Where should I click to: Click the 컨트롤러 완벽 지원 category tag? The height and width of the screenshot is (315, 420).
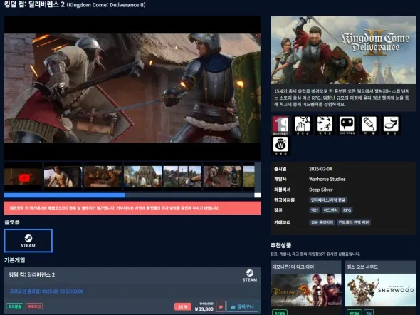coord(354,222)
